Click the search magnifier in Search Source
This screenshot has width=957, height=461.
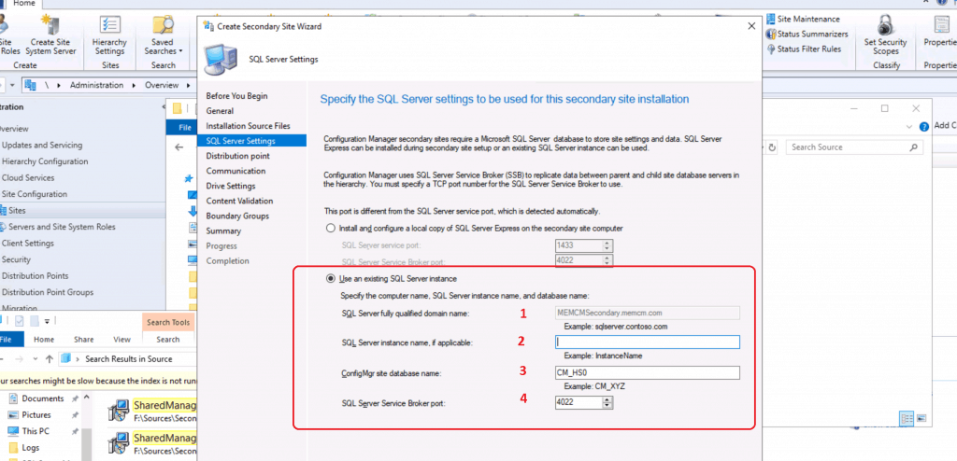[x=914, y=147]
